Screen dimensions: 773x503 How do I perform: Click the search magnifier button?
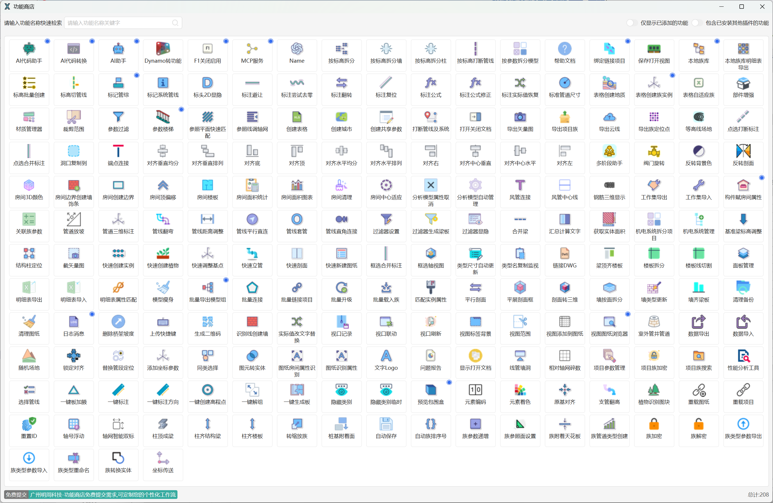pos(175,23)
